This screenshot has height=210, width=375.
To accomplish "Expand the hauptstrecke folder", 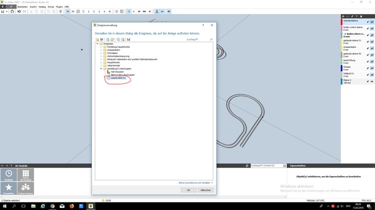I will [101, 62].
